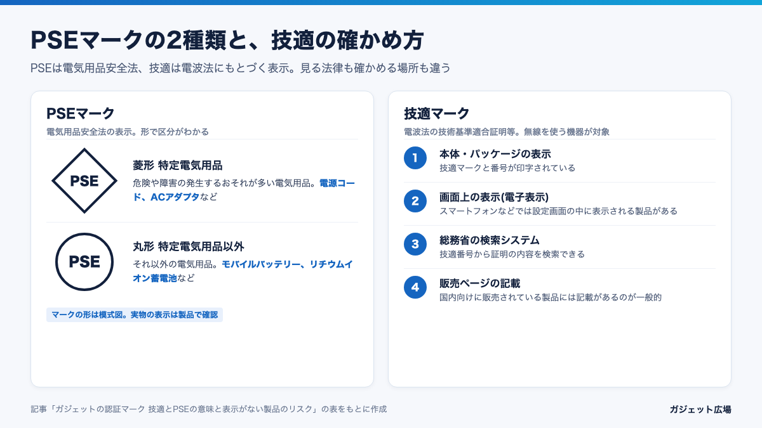
Task: Click '販売ページの記載' item title
Action: pos(479,283)
